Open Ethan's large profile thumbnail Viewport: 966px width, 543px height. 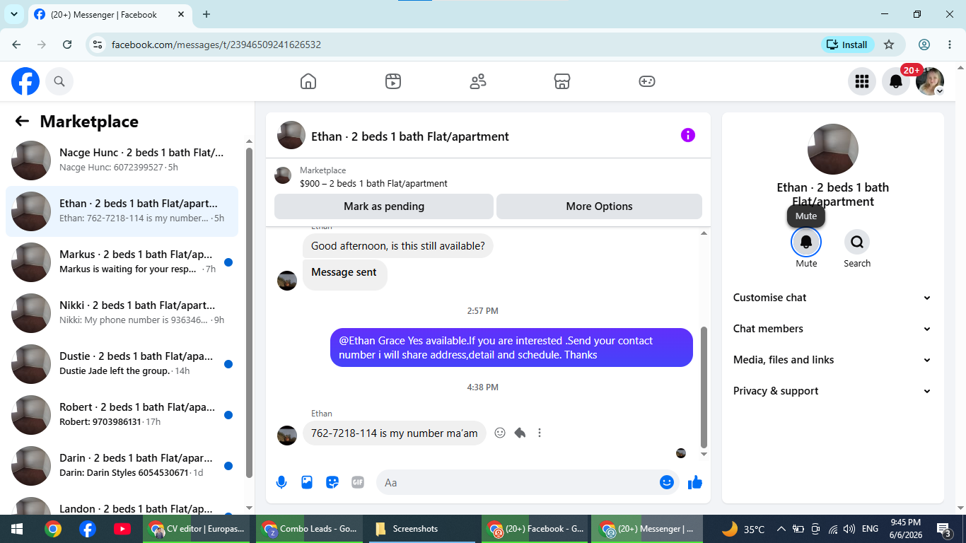(833, 149)
